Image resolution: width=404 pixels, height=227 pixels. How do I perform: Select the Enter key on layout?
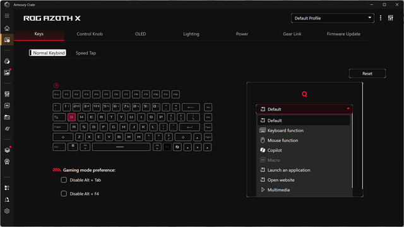click(189, 127)
